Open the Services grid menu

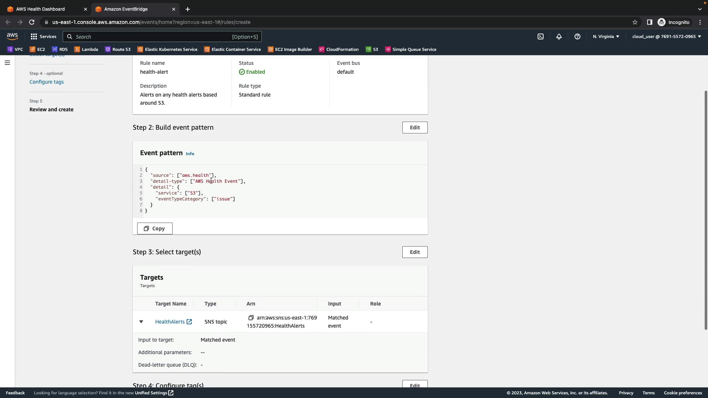coord(43,36)
